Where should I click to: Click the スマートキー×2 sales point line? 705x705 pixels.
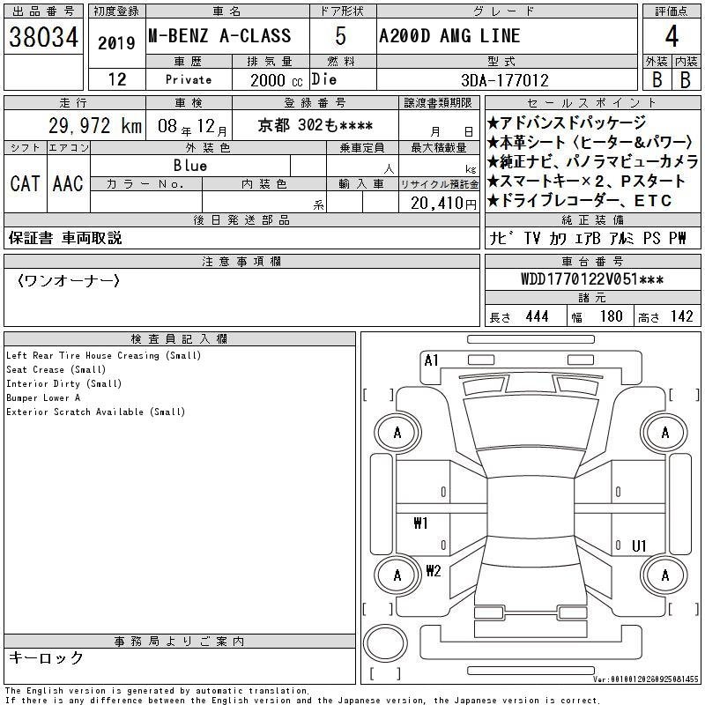(x=586, y=181)
